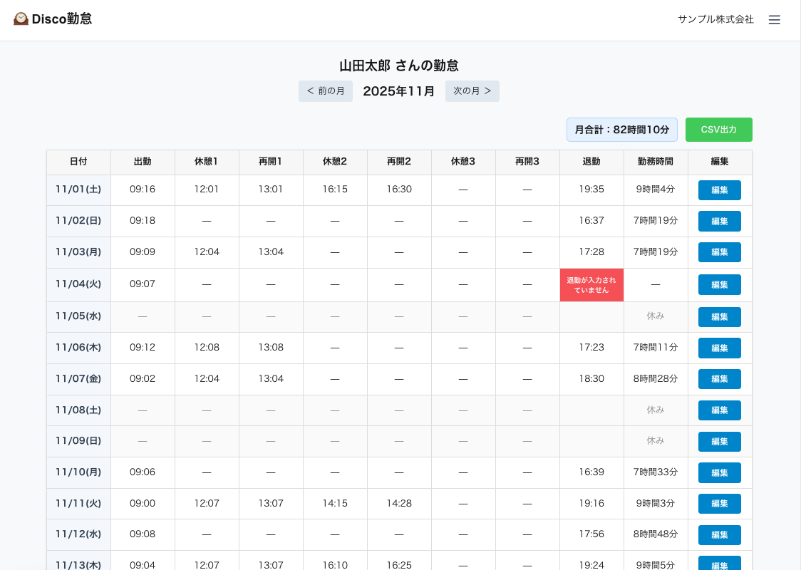Edit the record for 11/02(日)
Image resolution: width=801 pixels, height=570 pixels.
(x=719, y=221)
